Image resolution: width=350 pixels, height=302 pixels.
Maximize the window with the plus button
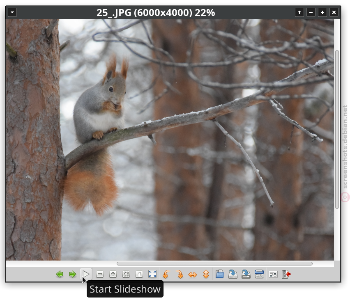click(x=322, y=12)
